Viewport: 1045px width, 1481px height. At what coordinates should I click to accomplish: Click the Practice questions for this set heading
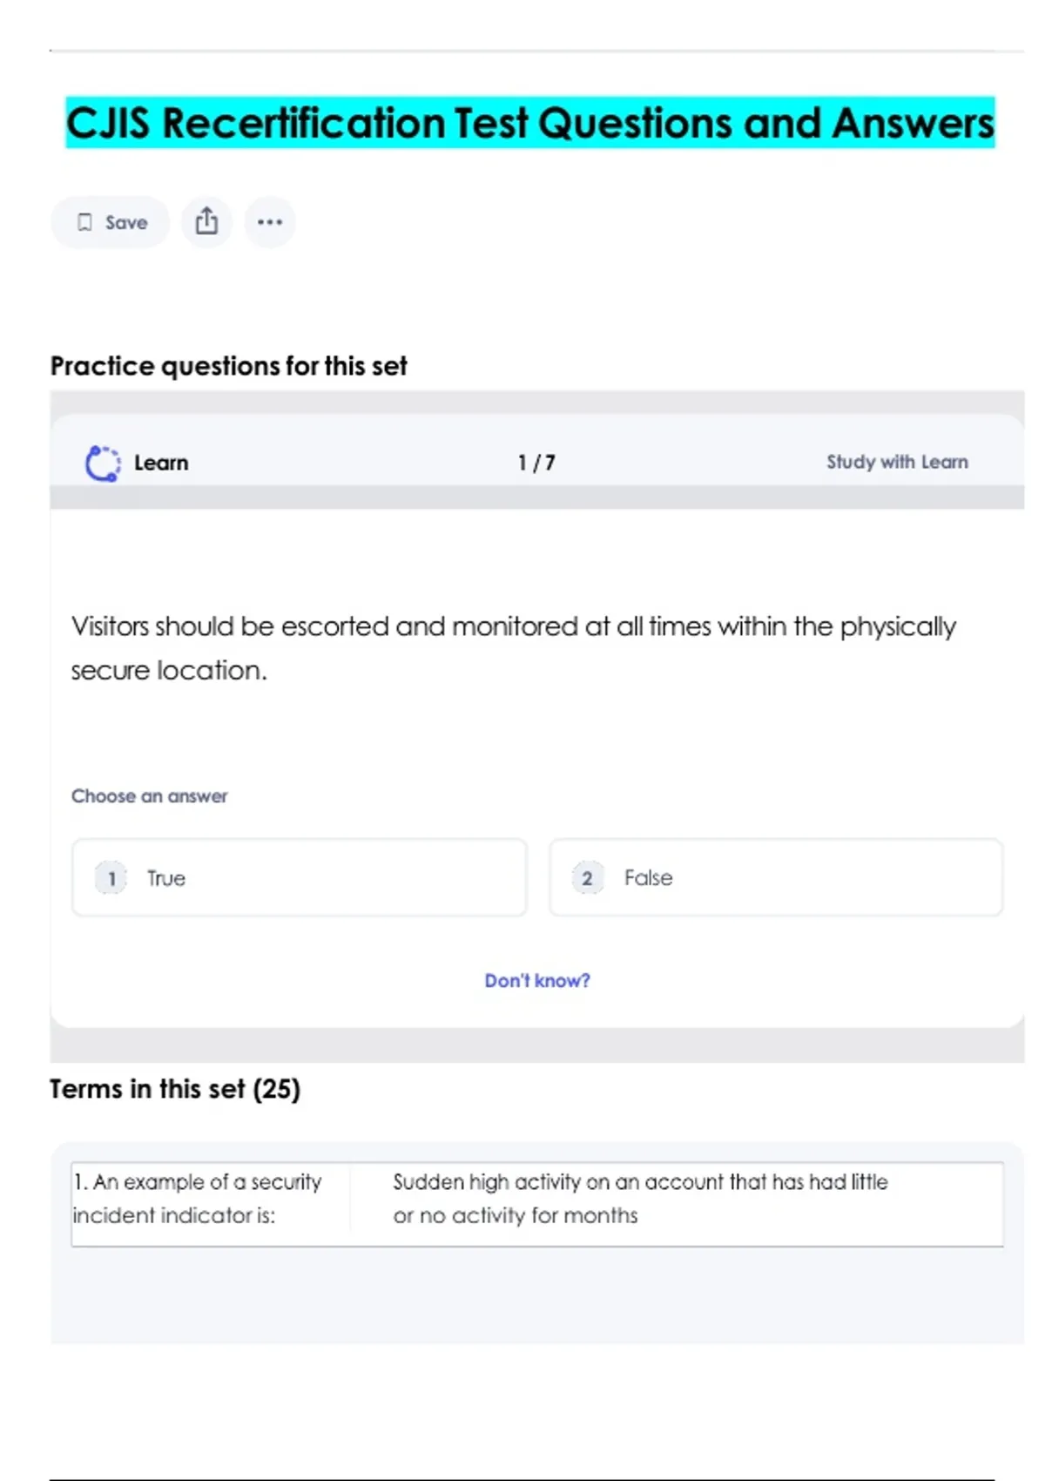click(x=229, y=366)
